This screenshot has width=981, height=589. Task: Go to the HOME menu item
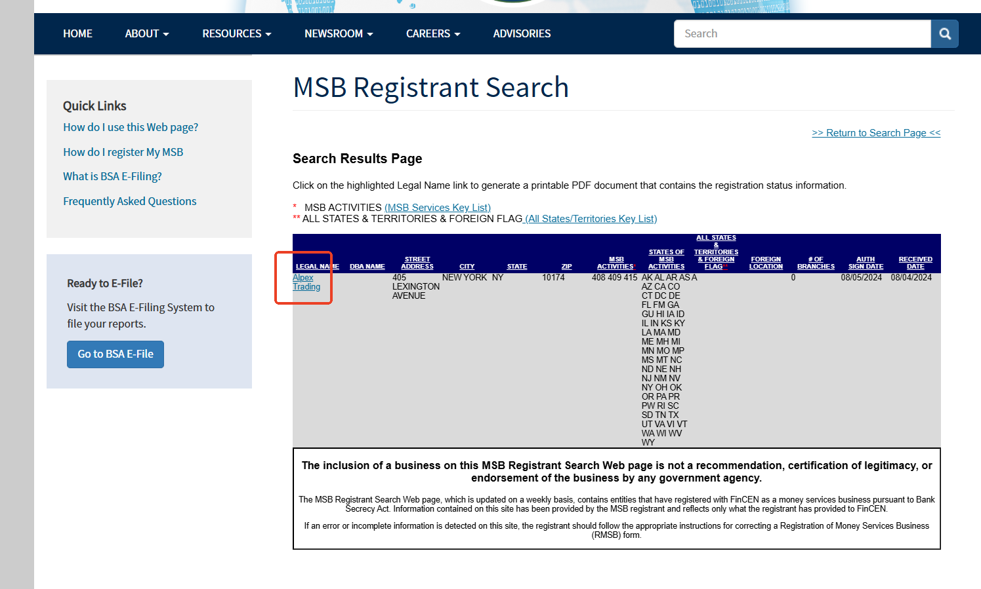77,34
